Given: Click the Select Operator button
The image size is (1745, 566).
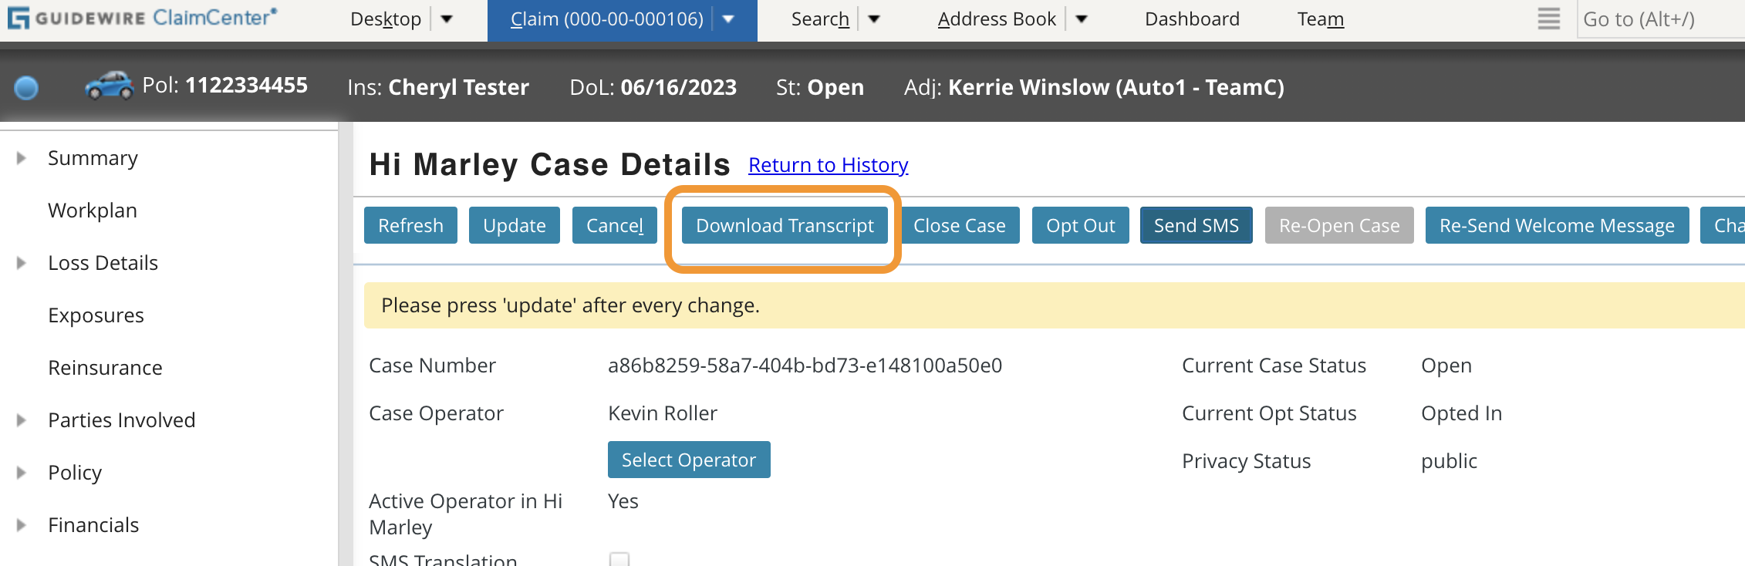Looking at the screenshot, I should click(688, 460).
